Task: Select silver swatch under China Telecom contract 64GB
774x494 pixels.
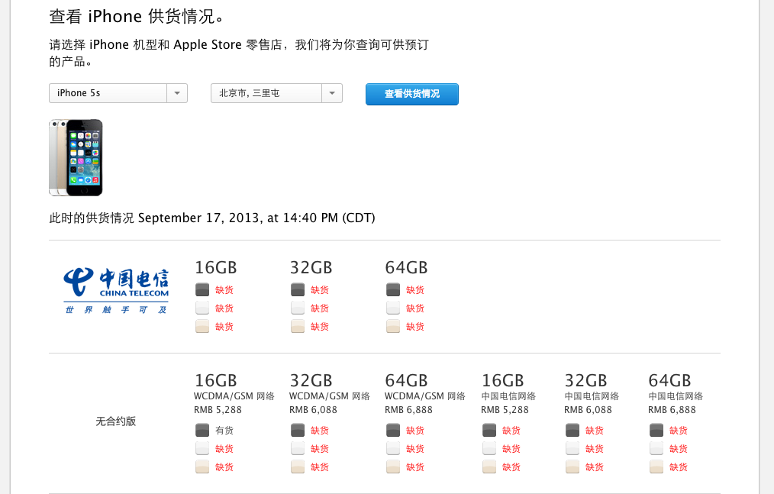Action: click(393, 308)
